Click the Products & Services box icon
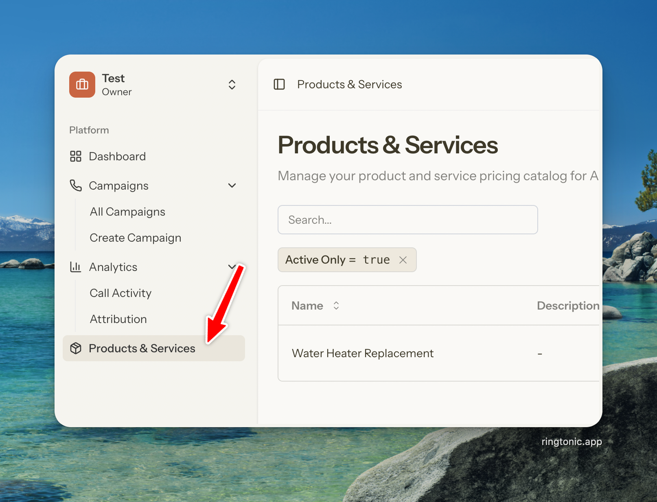 click(76, 348)
